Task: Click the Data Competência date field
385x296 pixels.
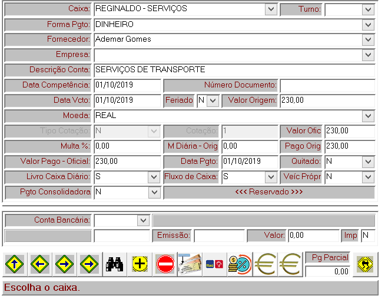Action: [x=127, y=85]
